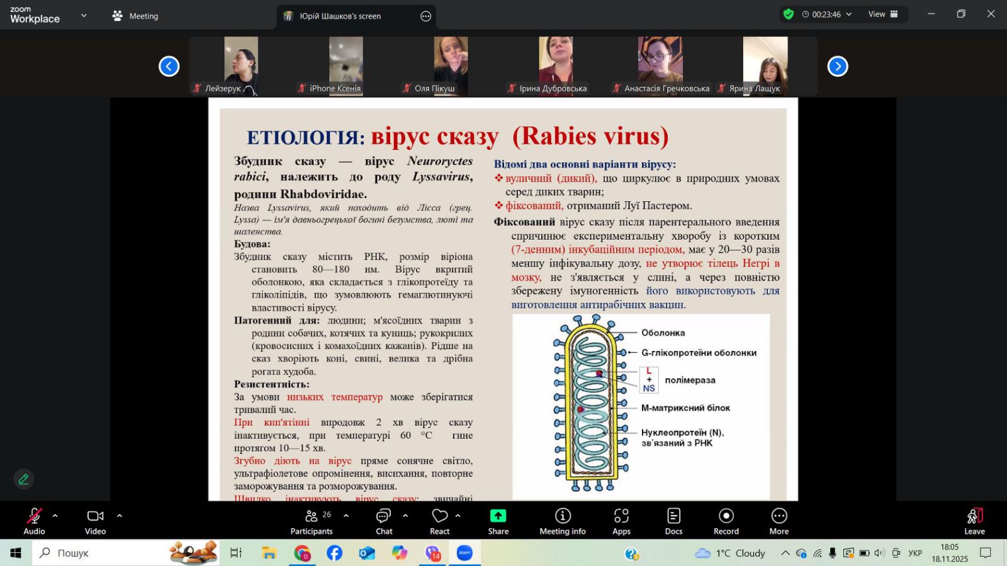
Task: Show next participants with right arrow
Action: click(x=837, y=66)
